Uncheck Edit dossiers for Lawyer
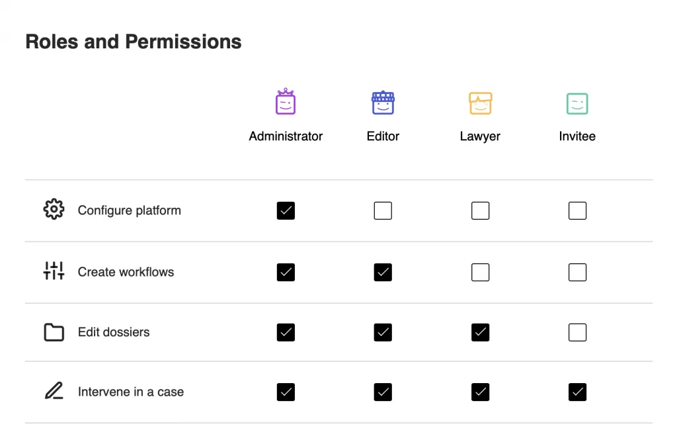Screen dimensions: 677x444 (x=480, y=332)
